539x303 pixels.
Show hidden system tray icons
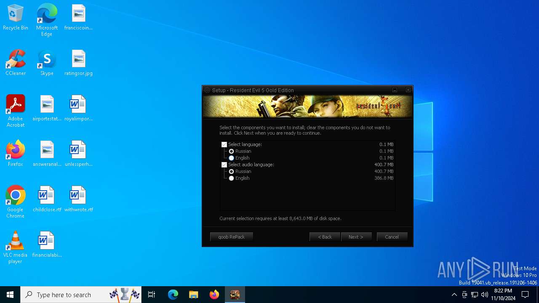point(454,295)
